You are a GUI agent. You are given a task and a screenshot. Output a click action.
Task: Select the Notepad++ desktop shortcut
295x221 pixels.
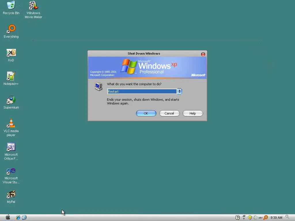pos(11,79)
